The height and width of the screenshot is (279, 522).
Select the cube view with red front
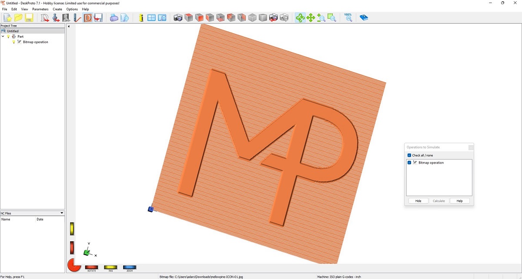coord(199,18)
